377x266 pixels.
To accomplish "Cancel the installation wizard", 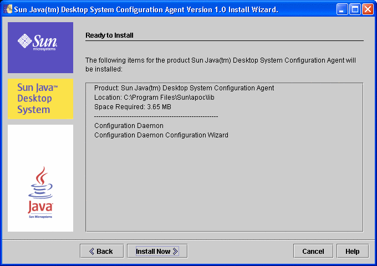I will (313, 251).
